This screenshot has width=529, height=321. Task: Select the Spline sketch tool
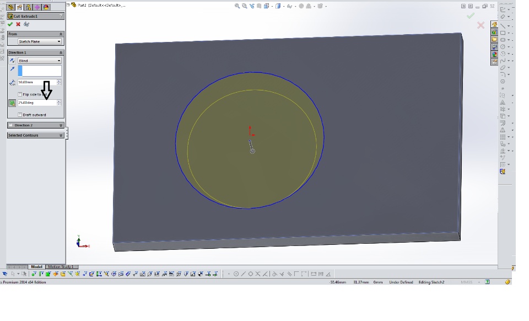(503, 61)
